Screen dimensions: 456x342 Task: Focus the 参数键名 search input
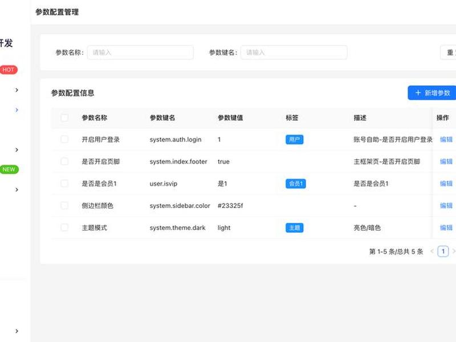[294, 52]
